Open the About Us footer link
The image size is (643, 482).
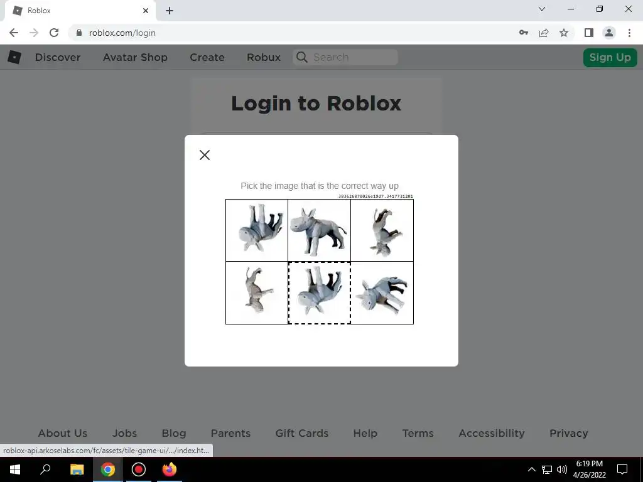click(63, 433)
